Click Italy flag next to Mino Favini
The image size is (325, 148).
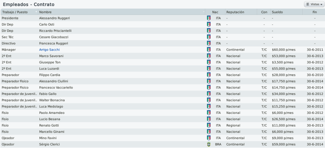coord(209,138)
